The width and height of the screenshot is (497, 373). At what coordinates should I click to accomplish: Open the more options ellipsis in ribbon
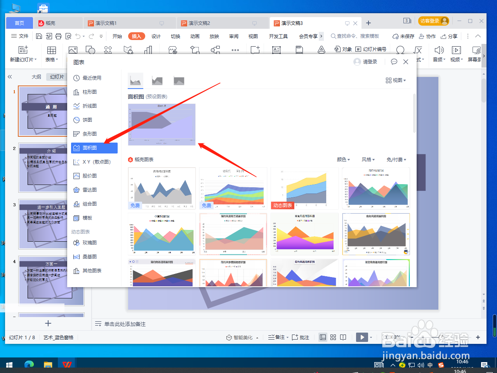235,50
